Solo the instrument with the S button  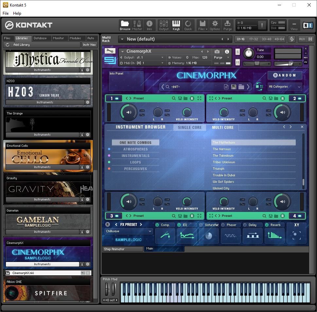tap(238, 52)
